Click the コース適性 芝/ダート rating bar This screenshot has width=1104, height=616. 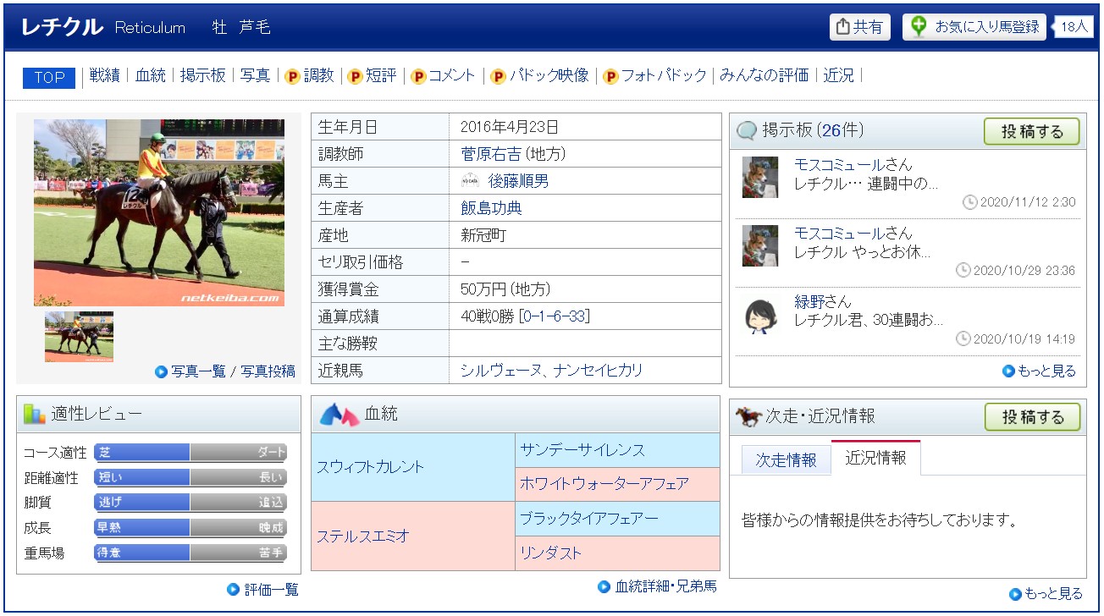click(x=190, y=453)
